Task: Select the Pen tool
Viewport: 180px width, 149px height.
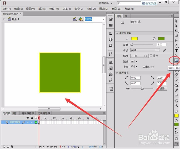Action: coord(176,46)
